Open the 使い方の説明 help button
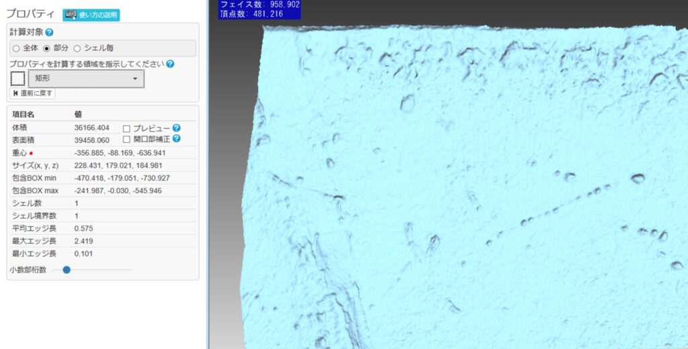Screen dimensions: 688x349 coord(91,15)
